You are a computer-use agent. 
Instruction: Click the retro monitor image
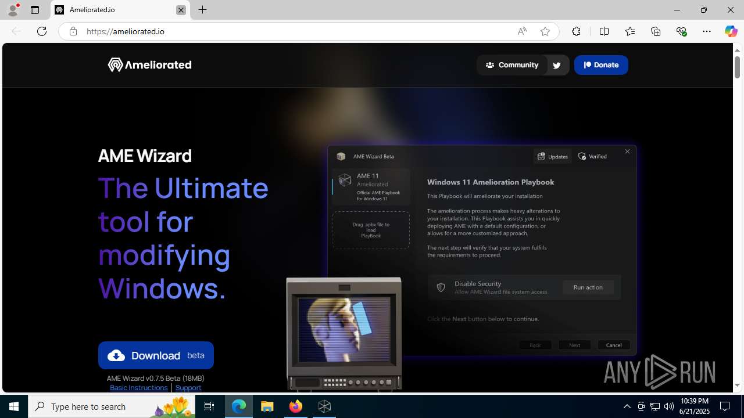coord(344,334)
